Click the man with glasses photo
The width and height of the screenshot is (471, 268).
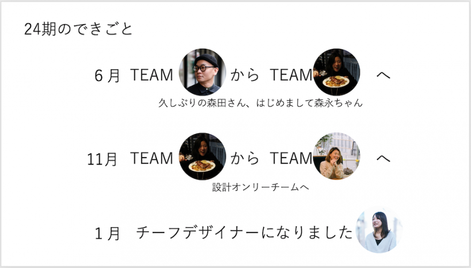202,72
